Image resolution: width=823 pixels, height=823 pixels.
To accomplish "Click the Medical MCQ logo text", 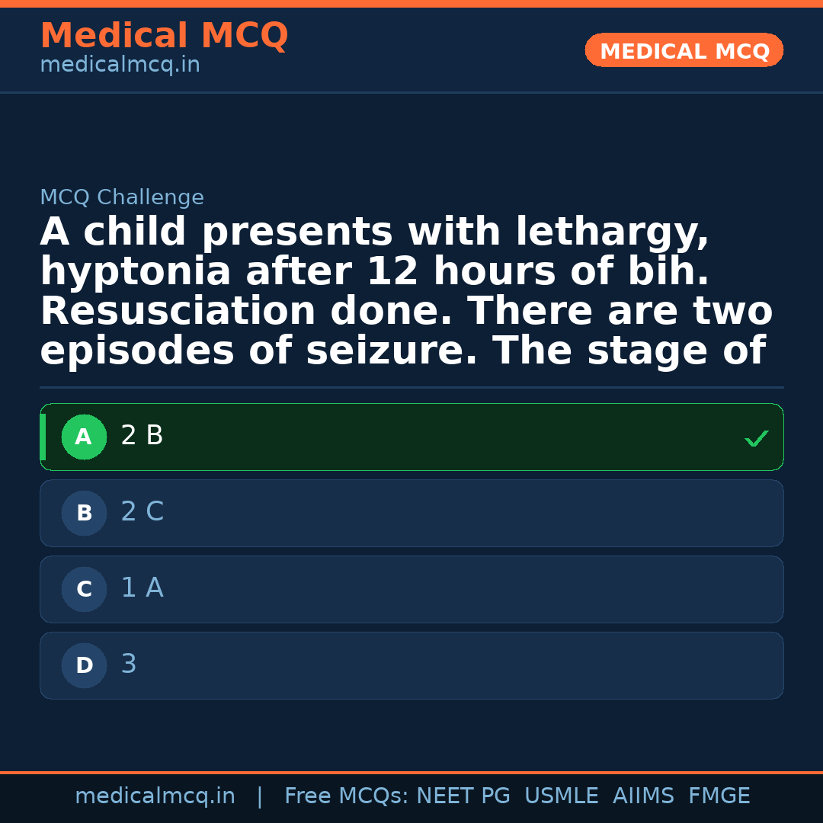I will [164, 35].
